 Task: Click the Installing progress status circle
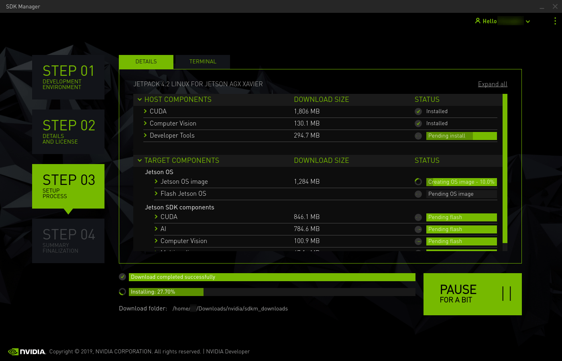pos(122,292)
